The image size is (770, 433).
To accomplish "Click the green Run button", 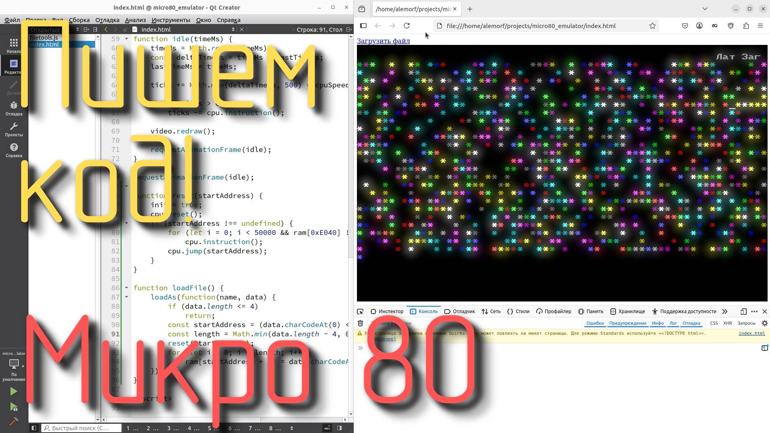I will click(14, 391).
